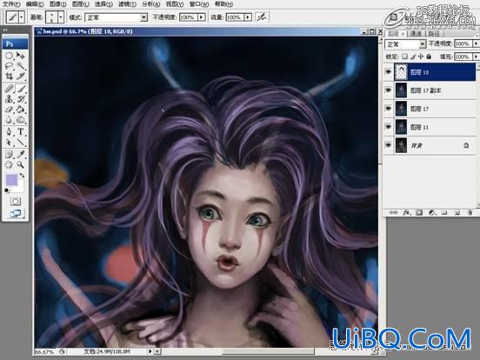The image size is (480, 360).
Task: Select the Pen tool
Action: click(x=10, y=132)
